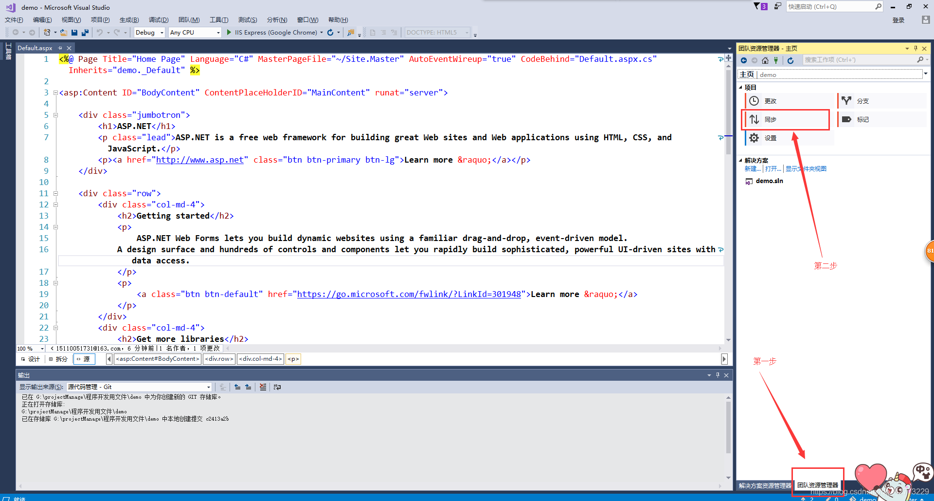Screen dimensions: 934x501
Task: Click the account avatar icon at top right
Action: [926, 20]
